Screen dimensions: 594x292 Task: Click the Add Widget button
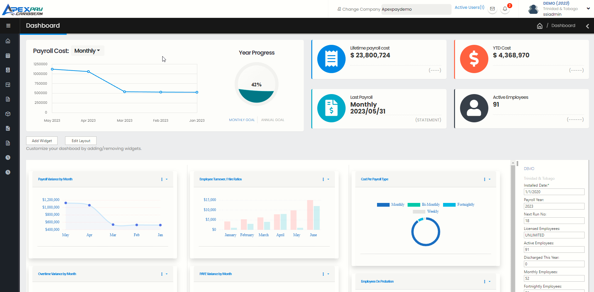click(42, 141)
